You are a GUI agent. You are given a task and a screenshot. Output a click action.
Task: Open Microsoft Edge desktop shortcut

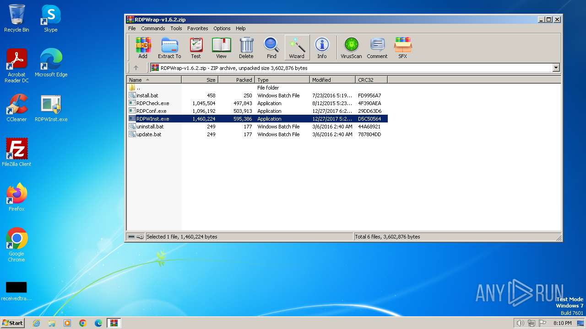[51, 63]
